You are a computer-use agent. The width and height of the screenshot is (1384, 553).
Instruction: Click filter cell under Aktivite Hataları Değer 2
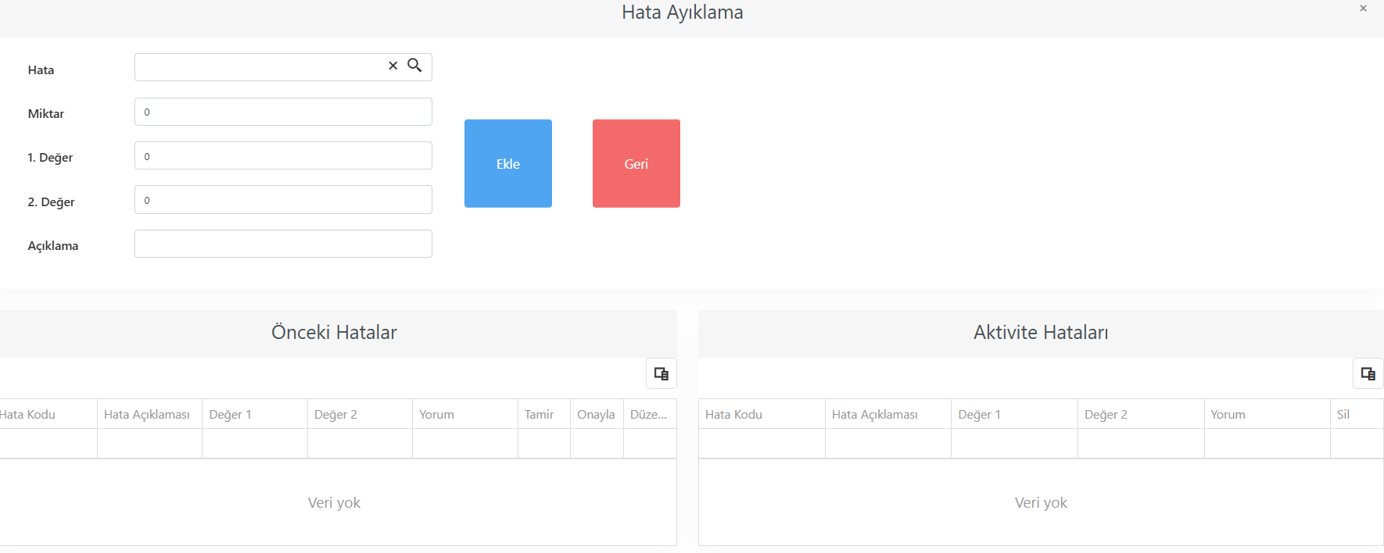coord(1142,443)
